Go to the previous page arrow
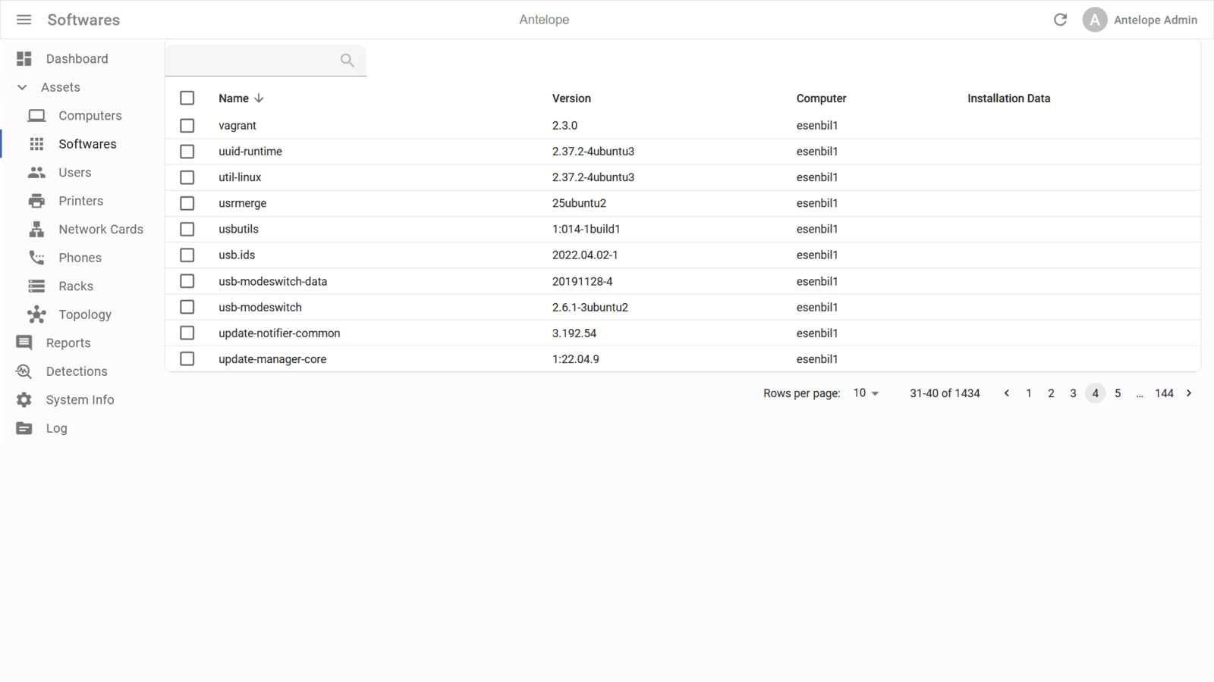1214x682 pixels. click(x=1006, y=393)
